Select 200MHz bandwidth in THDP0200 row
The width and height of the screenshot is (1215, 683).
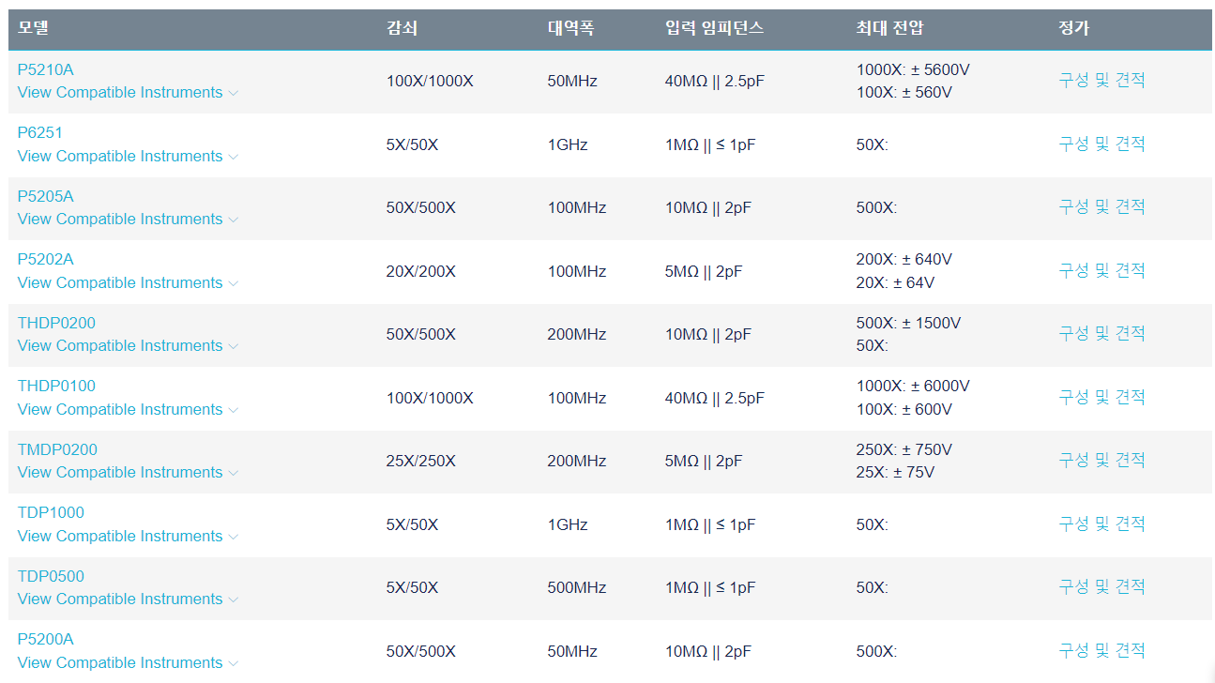(577, 334)
